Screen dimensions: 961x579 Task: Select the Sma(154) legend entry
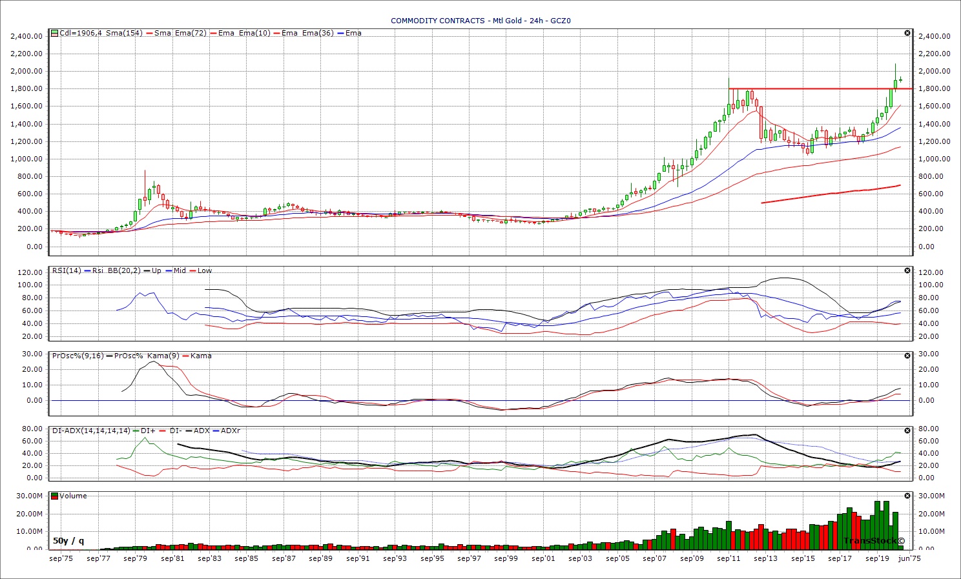(124, 33)
